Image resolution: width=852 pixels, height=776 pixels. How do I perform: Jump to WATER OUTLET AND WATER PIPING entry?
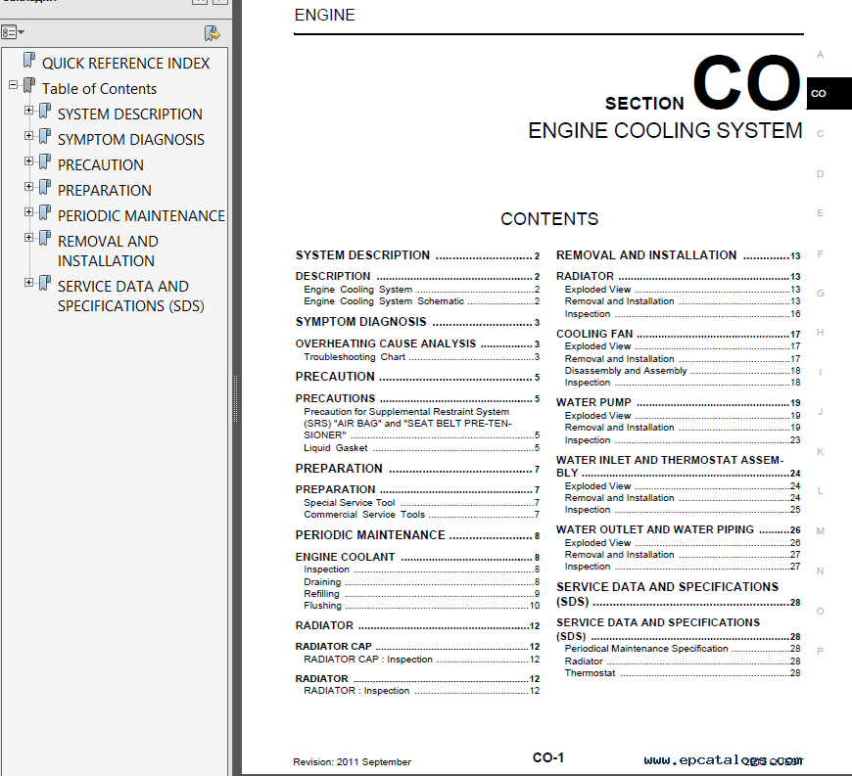coord(678,530)
